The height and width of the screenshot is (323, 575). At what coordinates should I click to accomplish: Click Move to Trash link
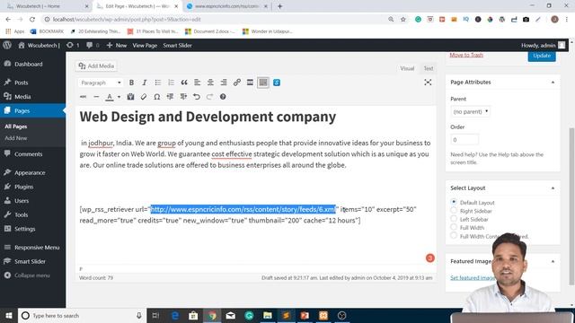[466, 55]
